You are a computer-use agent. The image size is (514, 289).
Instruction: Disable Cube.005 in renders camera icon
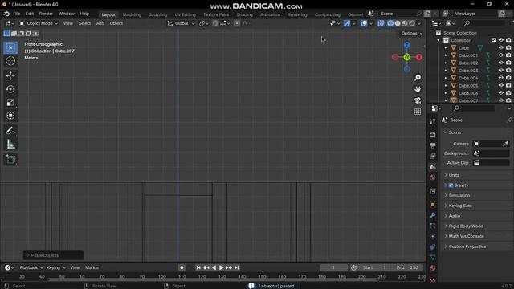pos(508,86)
